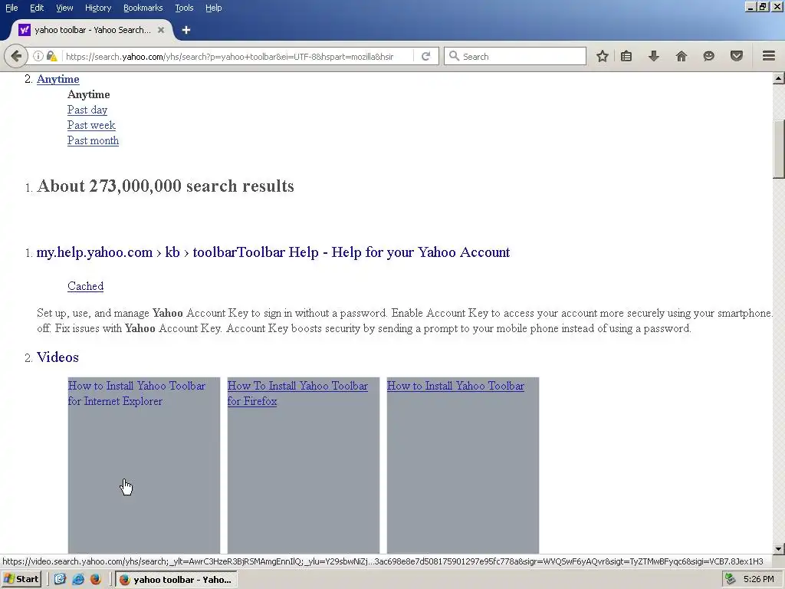This screenshot has width=785, height=589.
Task: Open the Videos heading link
Action: coord(57,357)
